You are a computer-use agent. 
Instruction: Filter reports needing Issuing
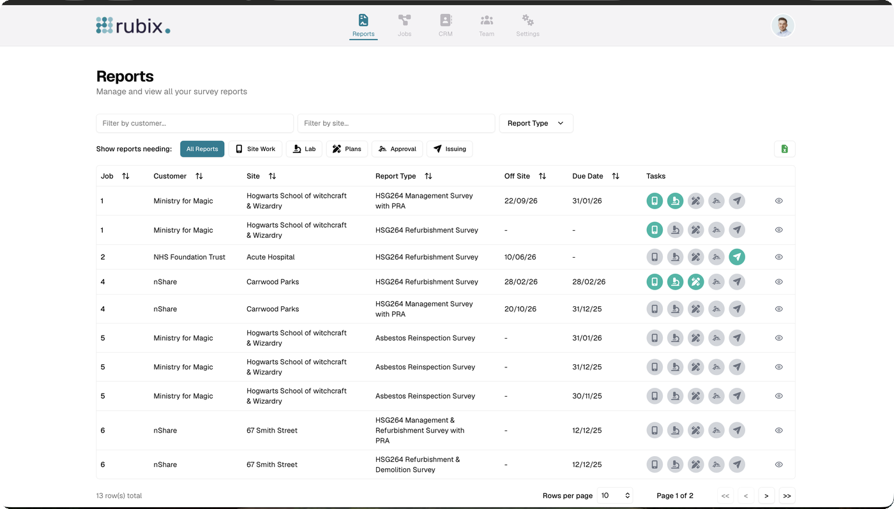pyautogui.click(x=450, y=149)
